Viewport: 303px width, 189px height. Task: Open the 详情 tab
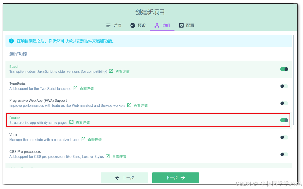point(114,25)
